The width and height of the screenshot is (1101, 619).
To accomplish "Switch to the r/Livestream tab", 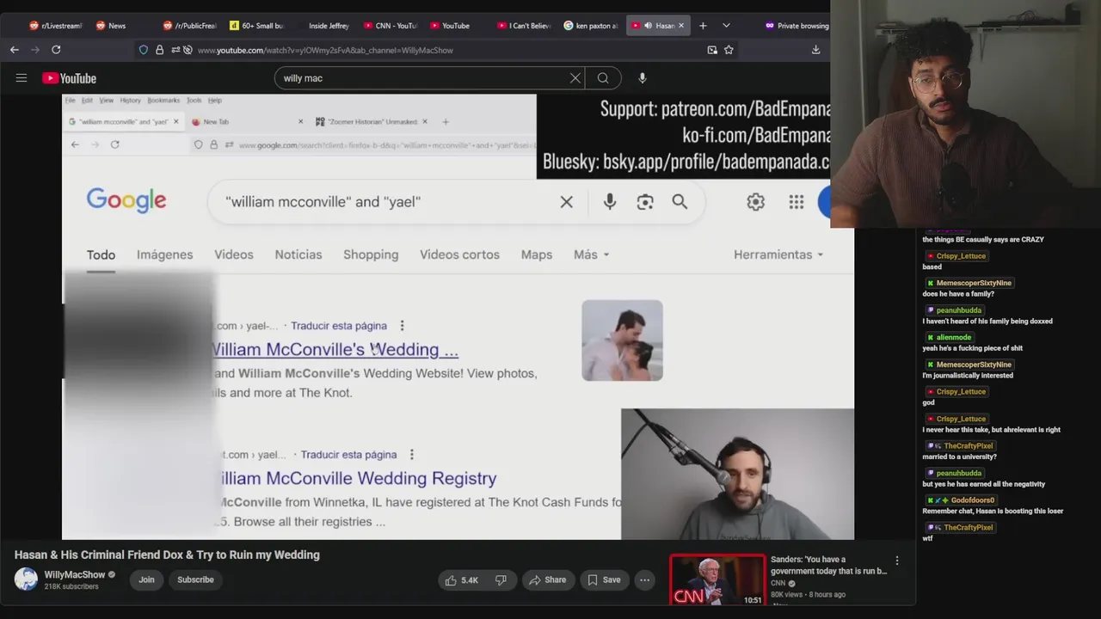I will (x=56, y=26).
